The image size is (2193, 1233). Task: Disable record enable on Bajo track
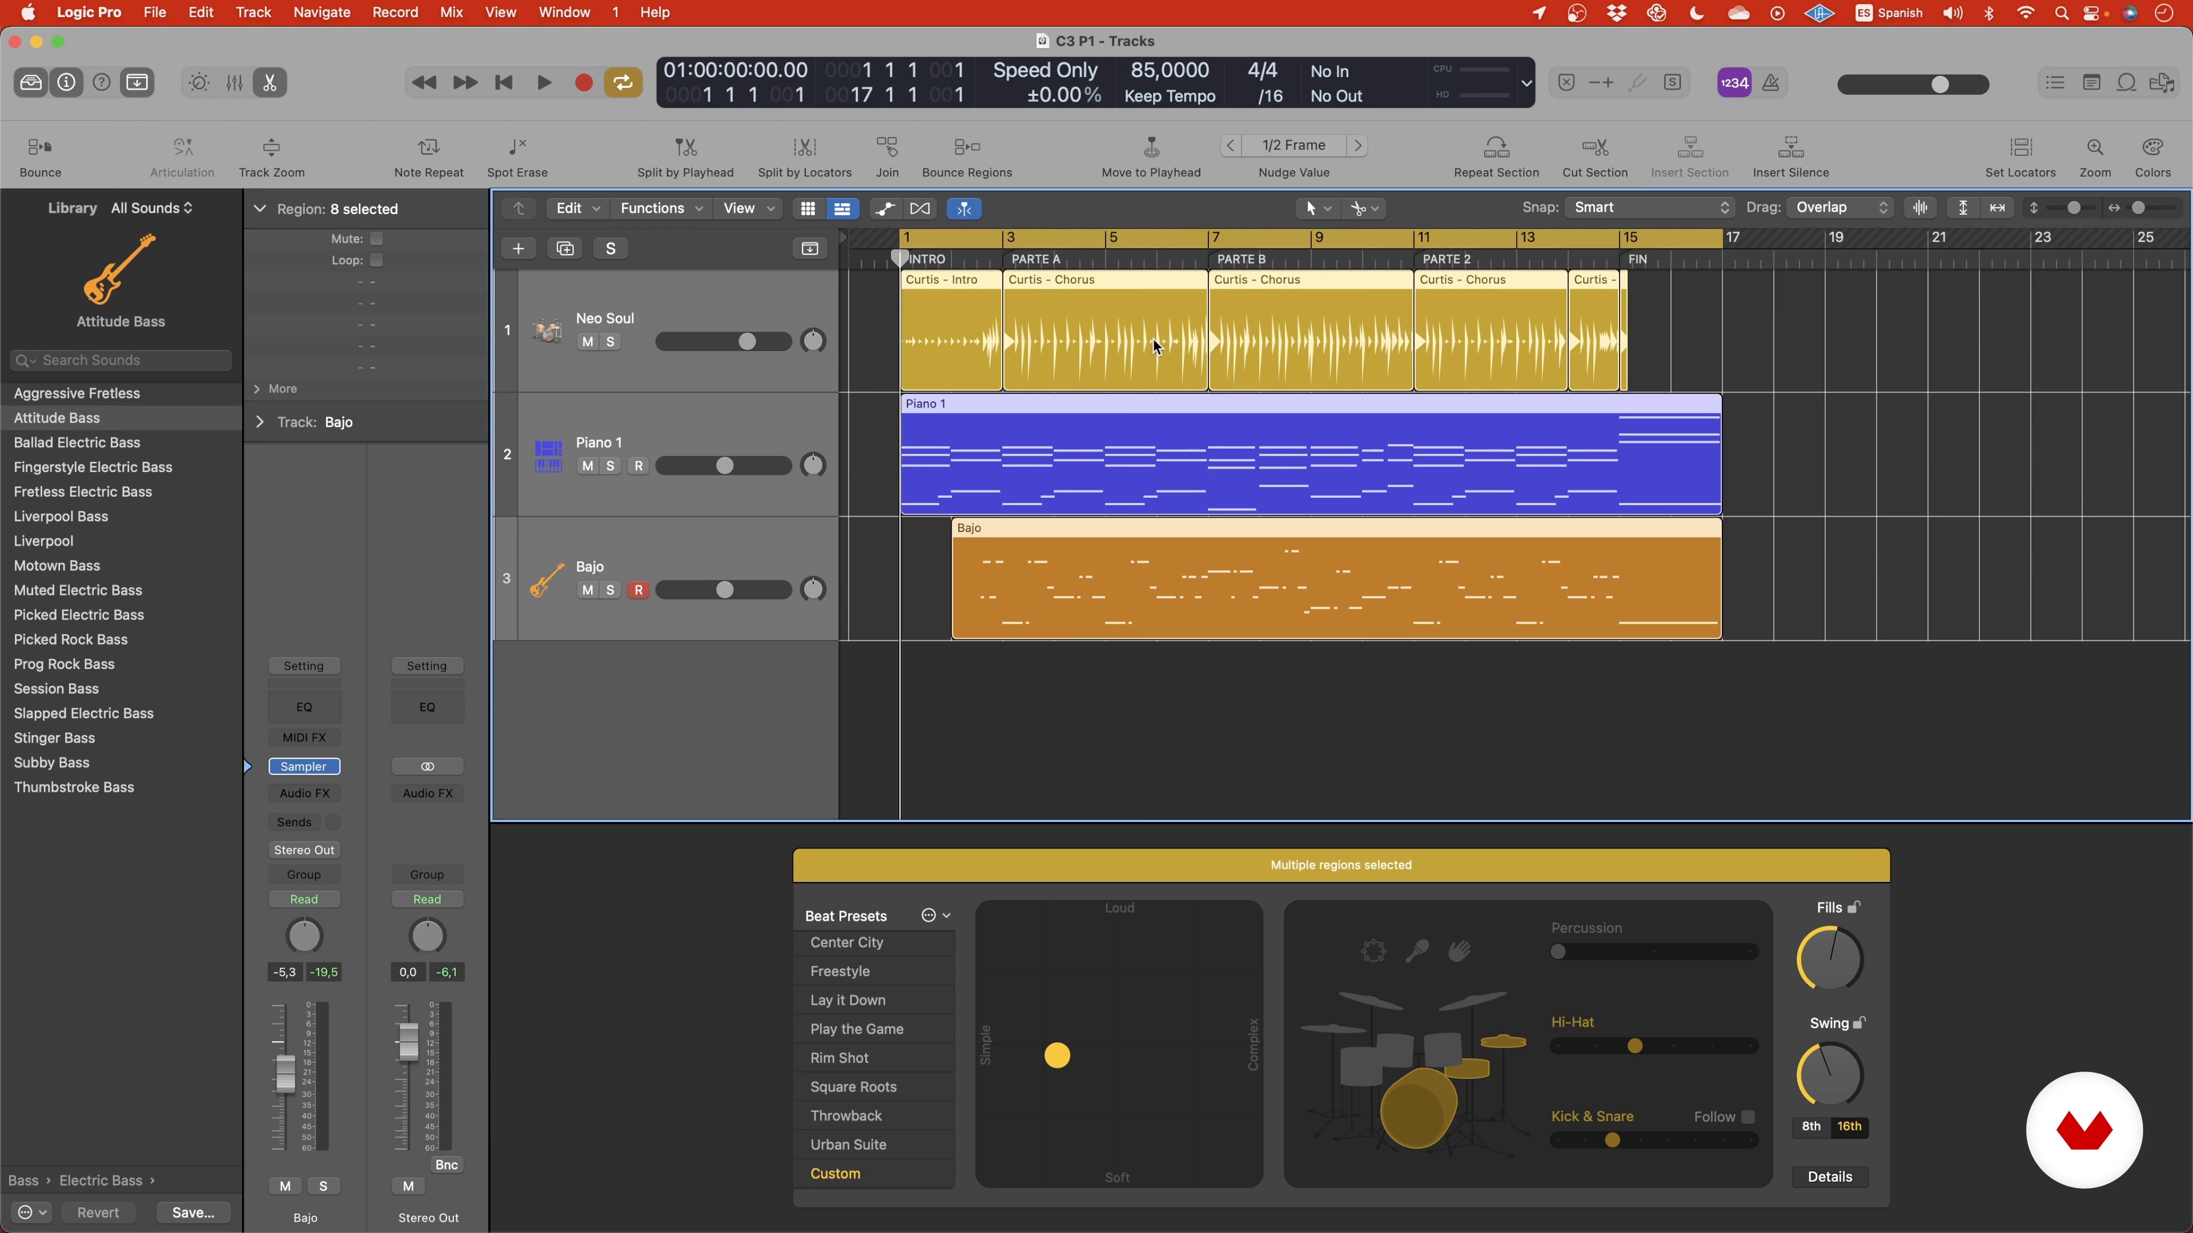coord(638,591)
